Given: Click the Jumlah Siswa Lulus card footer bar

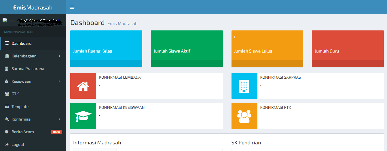Looking at the screenshot, I should [267, 63].
